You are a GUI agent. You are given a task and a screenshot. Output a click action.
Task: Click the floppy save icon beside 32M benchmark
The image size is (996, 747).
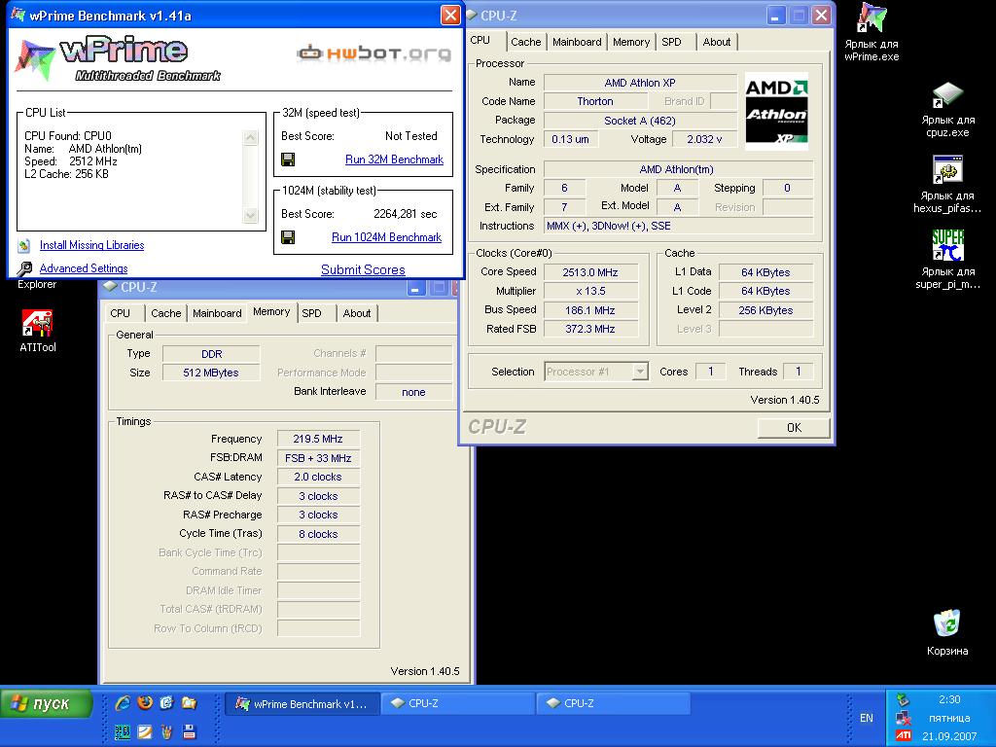(288, 160)
